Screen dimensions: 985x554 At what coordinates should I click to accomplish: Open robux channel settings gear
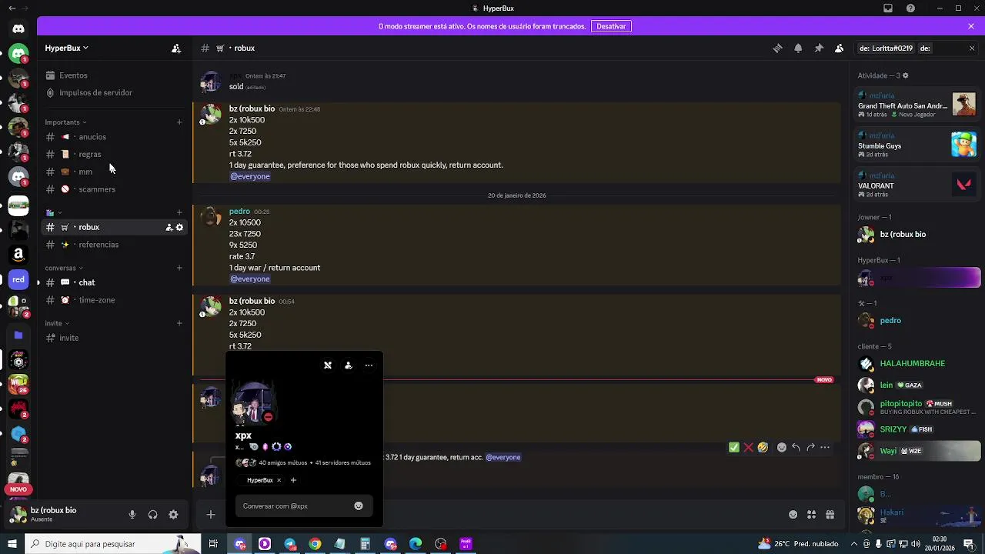pos(179,227)
